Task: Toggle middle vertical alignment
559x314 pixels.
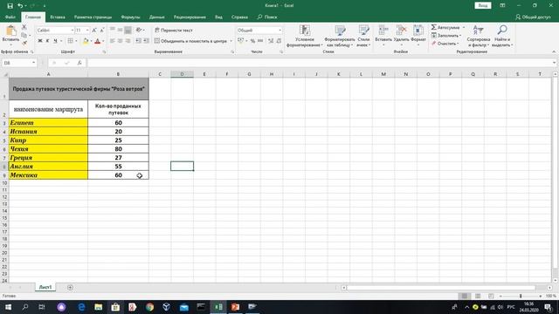Action: [x=121, y=30]
